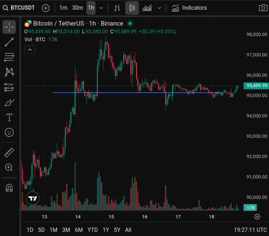
Task: Set the date range to 1D
Action: tap(30, 230)
